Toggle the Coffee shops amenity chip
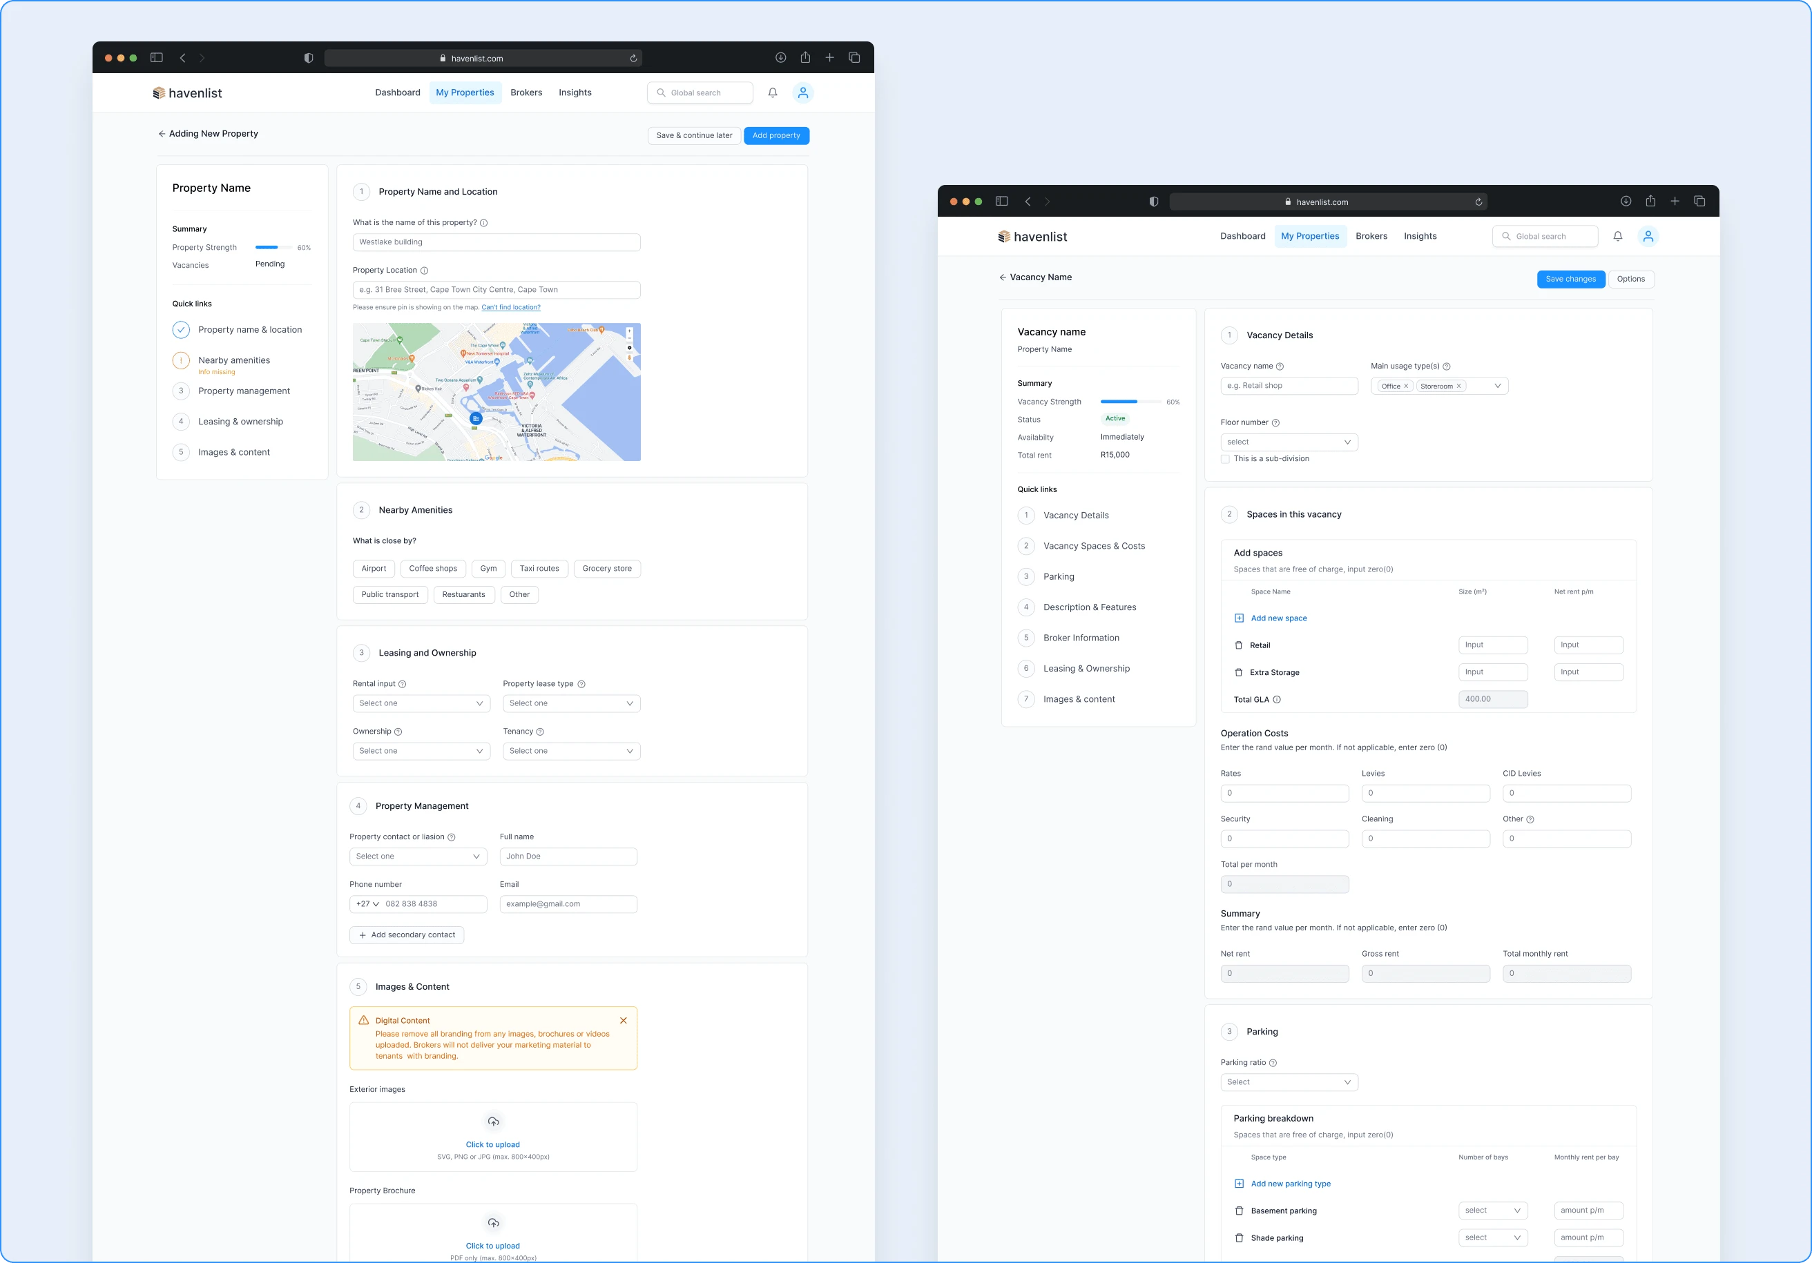Viewport: 1812px width, 1263px height. coord(432,569)
